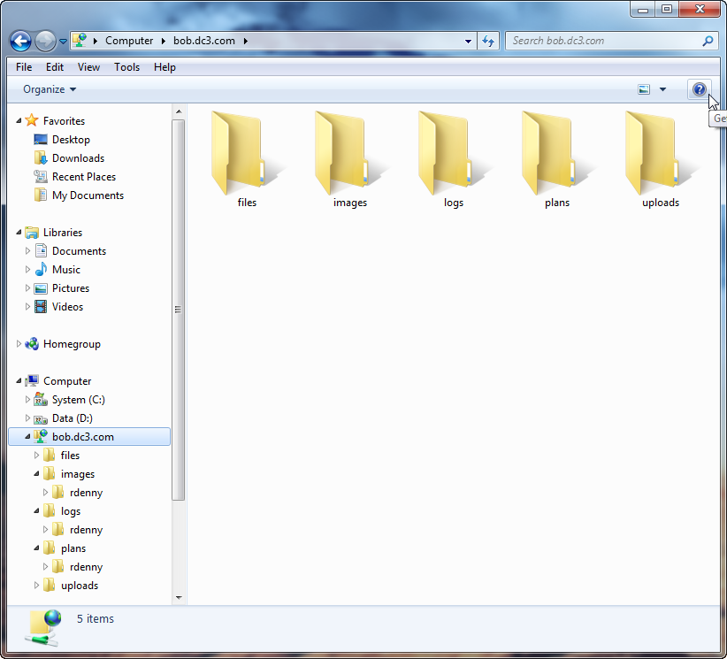The height and width of the screenshot is (659, 727).
Task: Select the System (C:) drive
Action: [79, 400]
